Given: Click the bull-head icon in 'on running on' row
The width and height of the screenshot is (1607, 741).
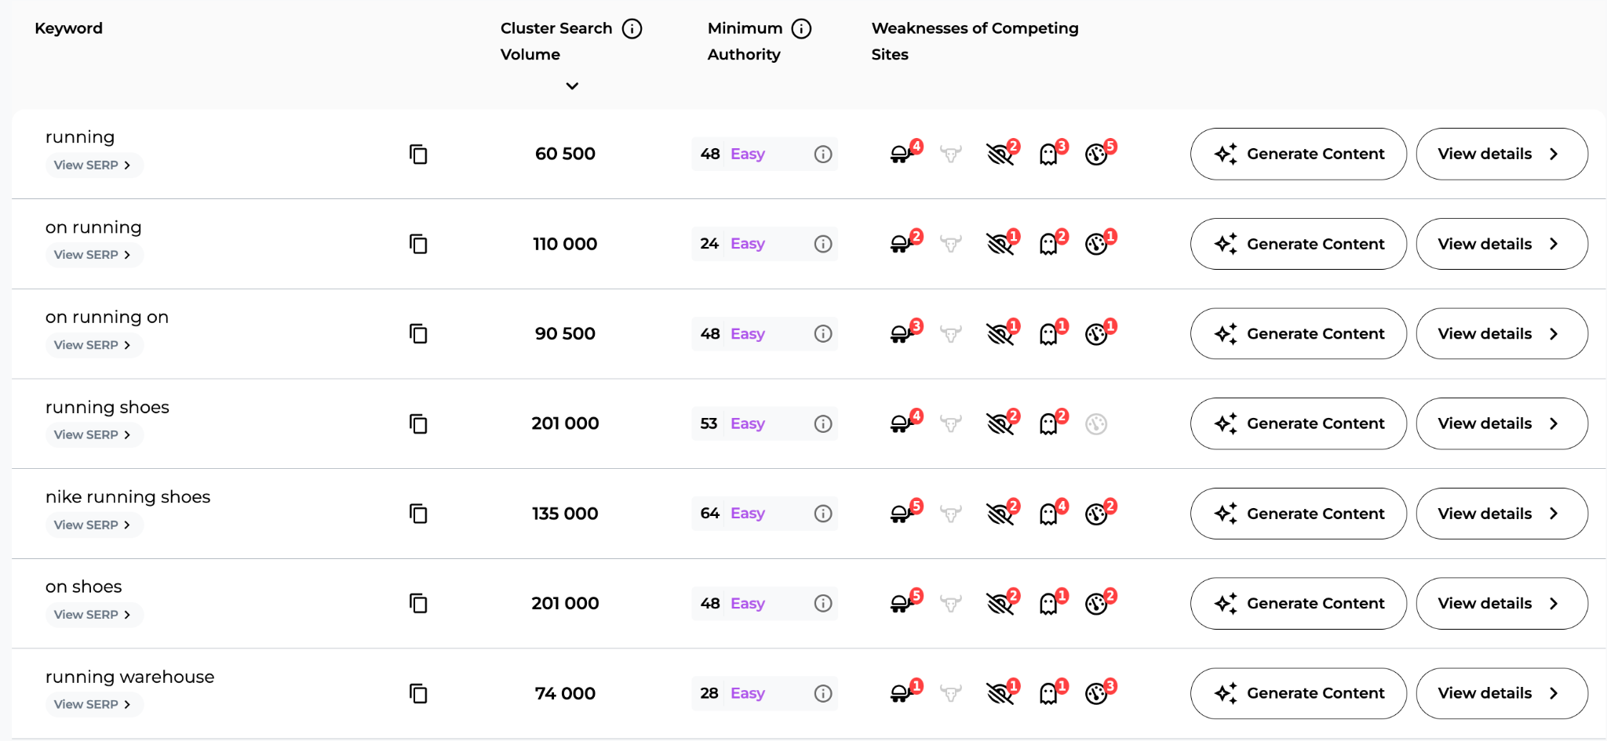Looking at the screenshot, I should [951, 335].
